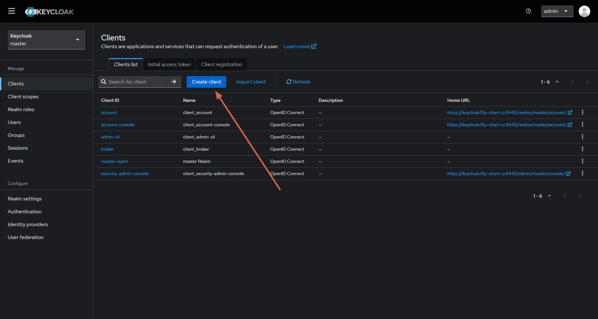598x319 pixels.
Task: Open top 1 - 6 per-page dropdown
Action: point(549,82)
